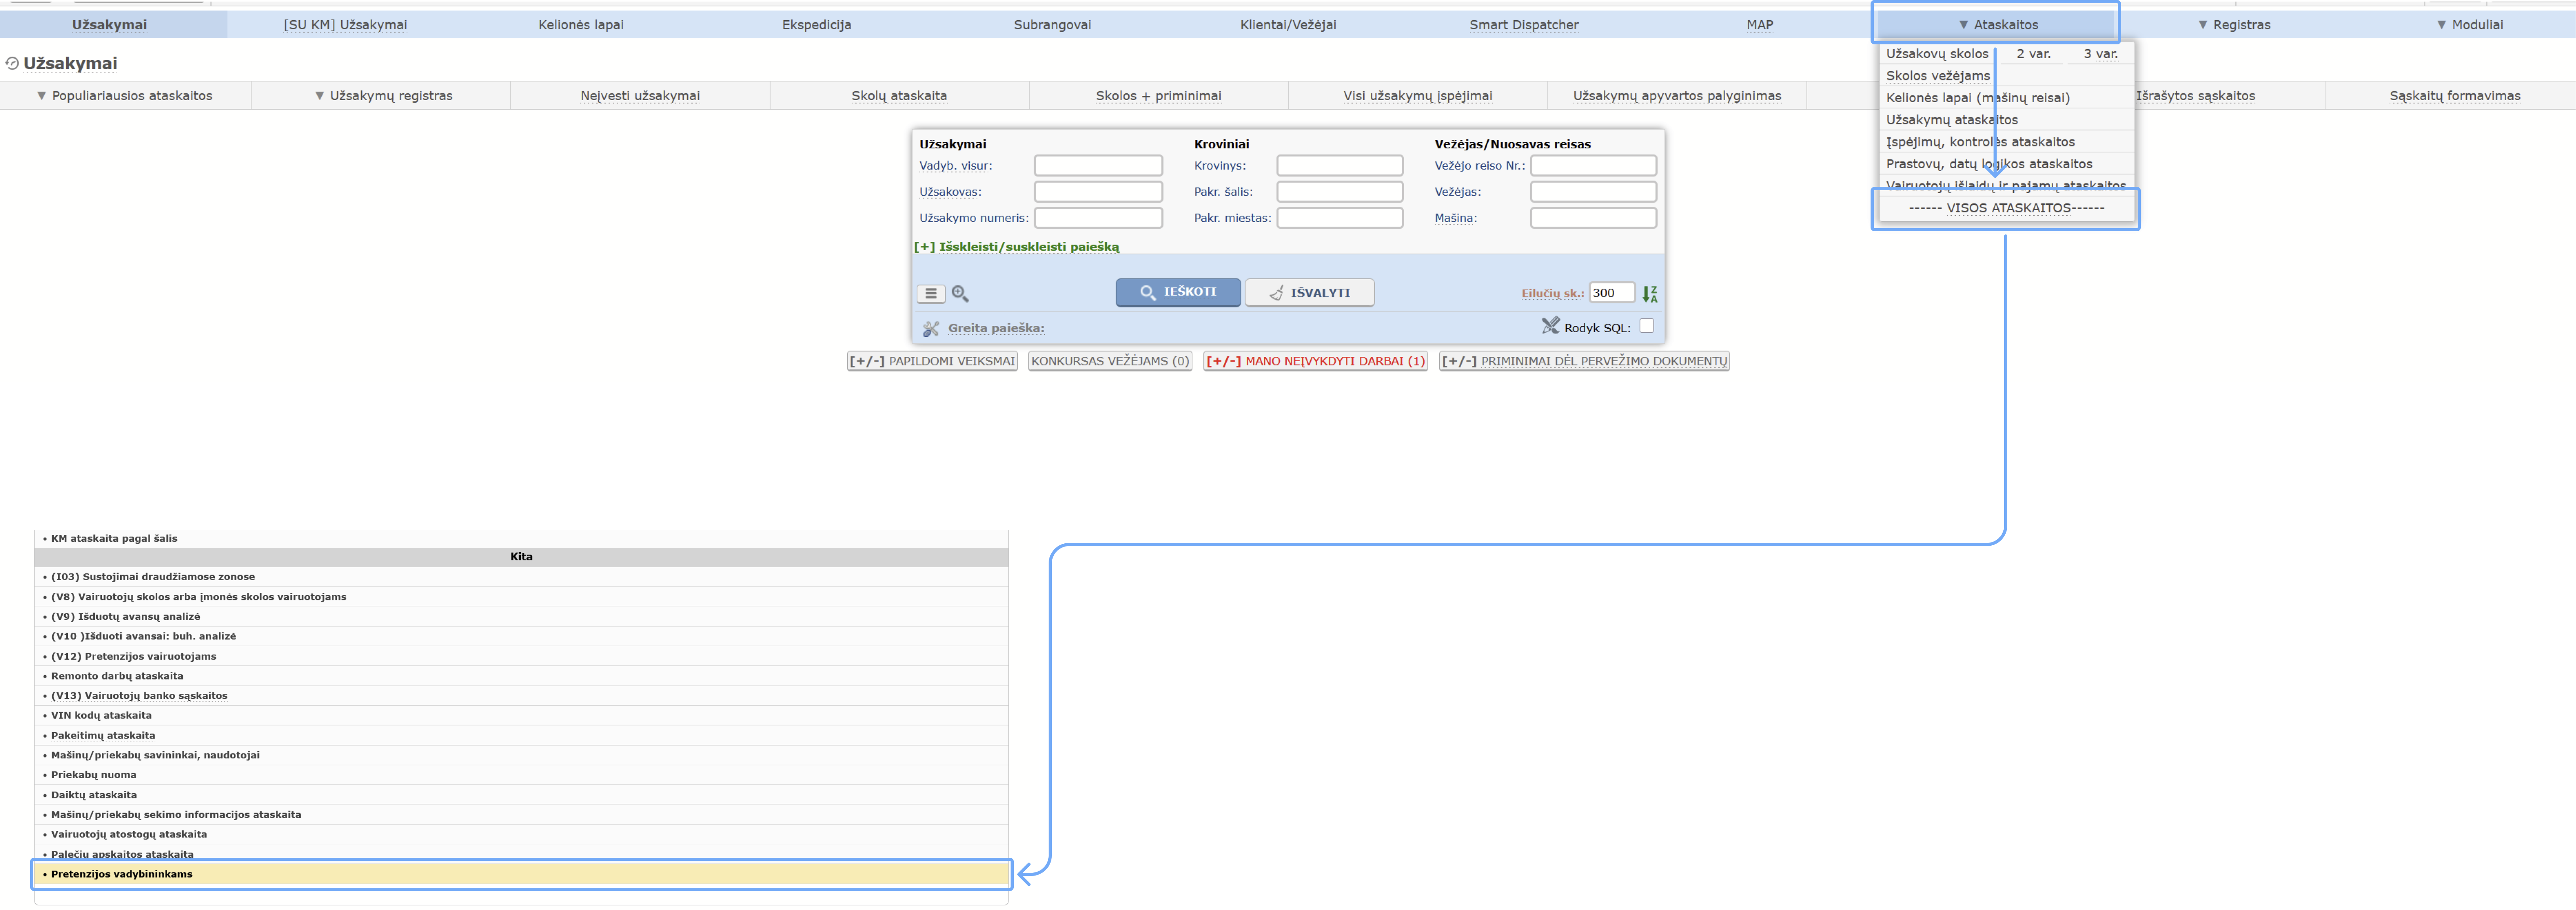Click the IEŠKOTI search button

coord(1178,293)
